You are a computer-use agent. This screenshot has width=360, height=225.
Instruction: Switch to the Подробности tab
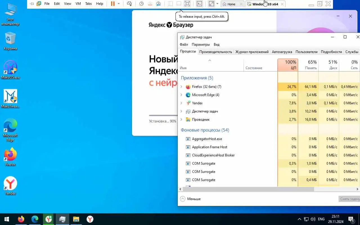tap(331, 52)
